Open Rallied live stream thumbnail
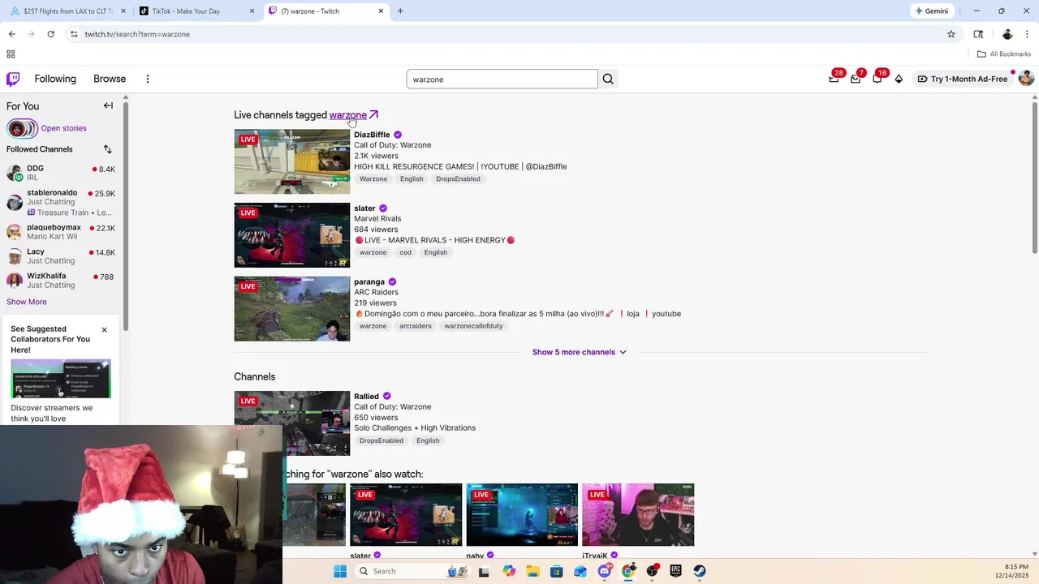This screenshot has height=584, width=1039. click(x=292, y=423)
